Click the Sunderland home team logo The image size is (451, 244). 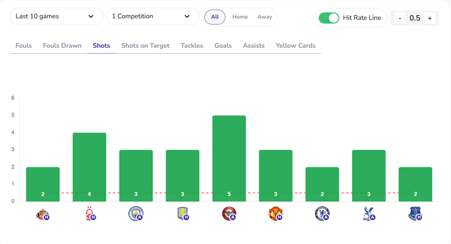(42, 214)
